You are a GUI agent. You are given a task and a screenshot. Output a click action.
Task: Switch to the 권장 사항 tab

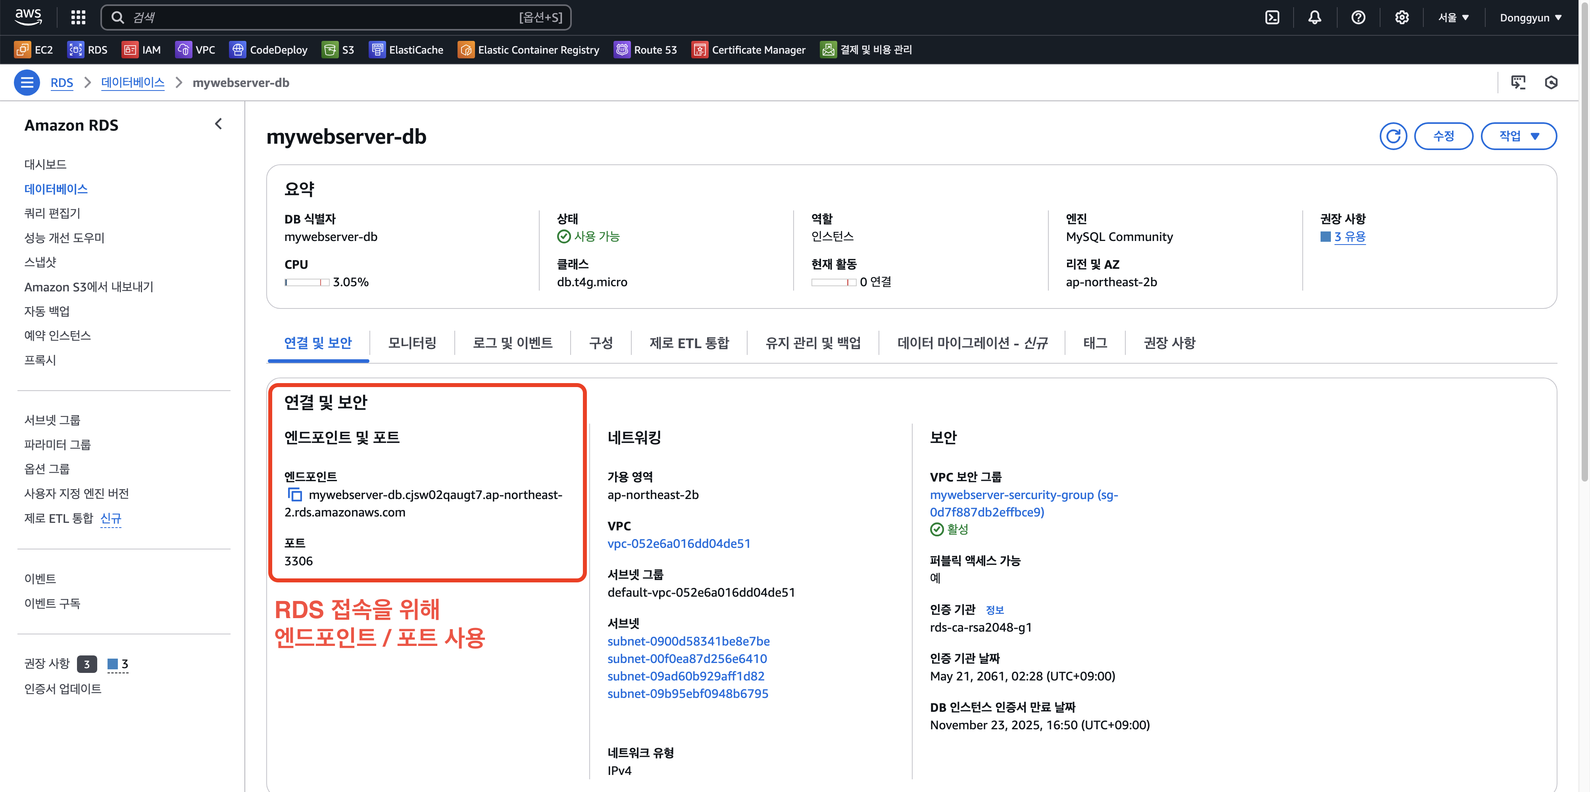(1169, 343)
